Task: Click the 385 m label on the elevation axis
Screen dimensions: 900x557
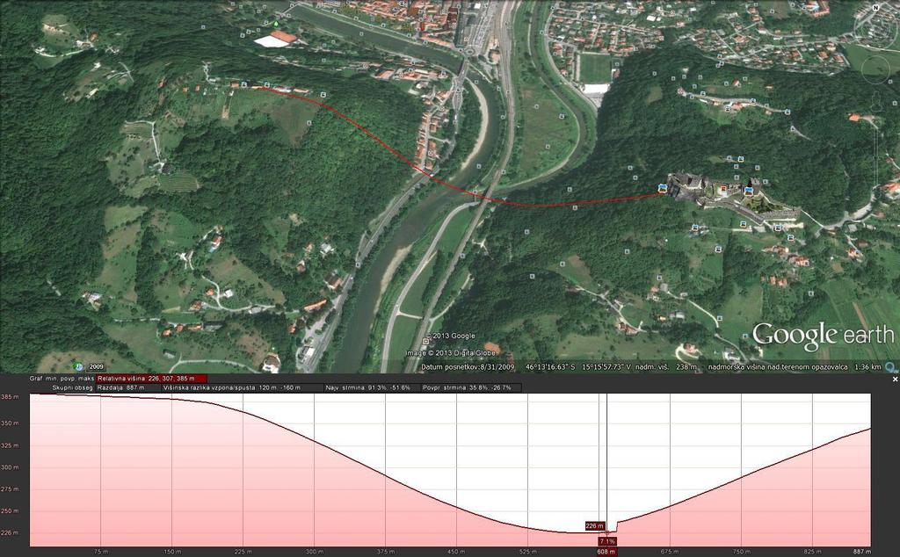Action: click(x=9, y=397)
